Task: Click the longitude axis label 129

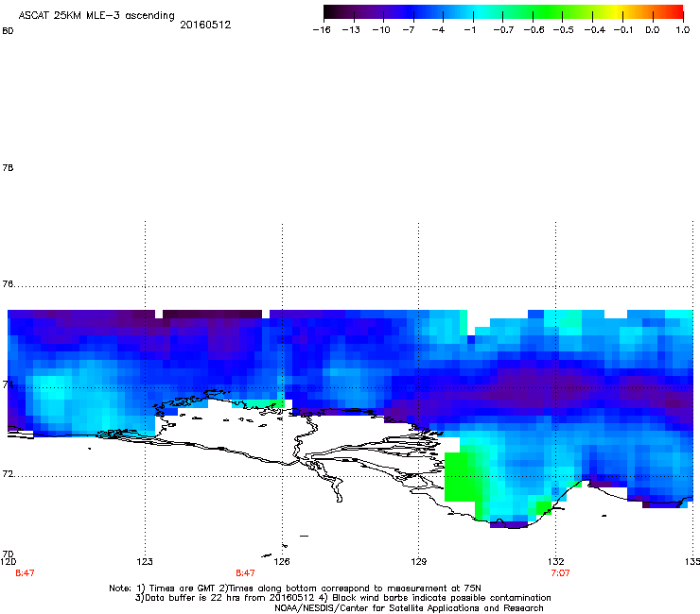Action: [x=419, y=561]
